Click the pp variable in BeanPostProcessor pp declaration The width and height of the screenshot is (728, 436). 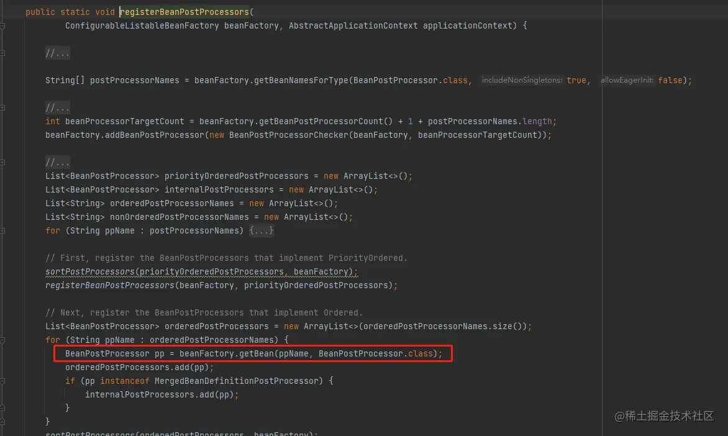(159, 353)
